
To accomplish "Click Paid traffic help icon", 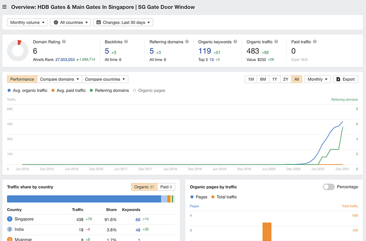I will pos(315,42).
